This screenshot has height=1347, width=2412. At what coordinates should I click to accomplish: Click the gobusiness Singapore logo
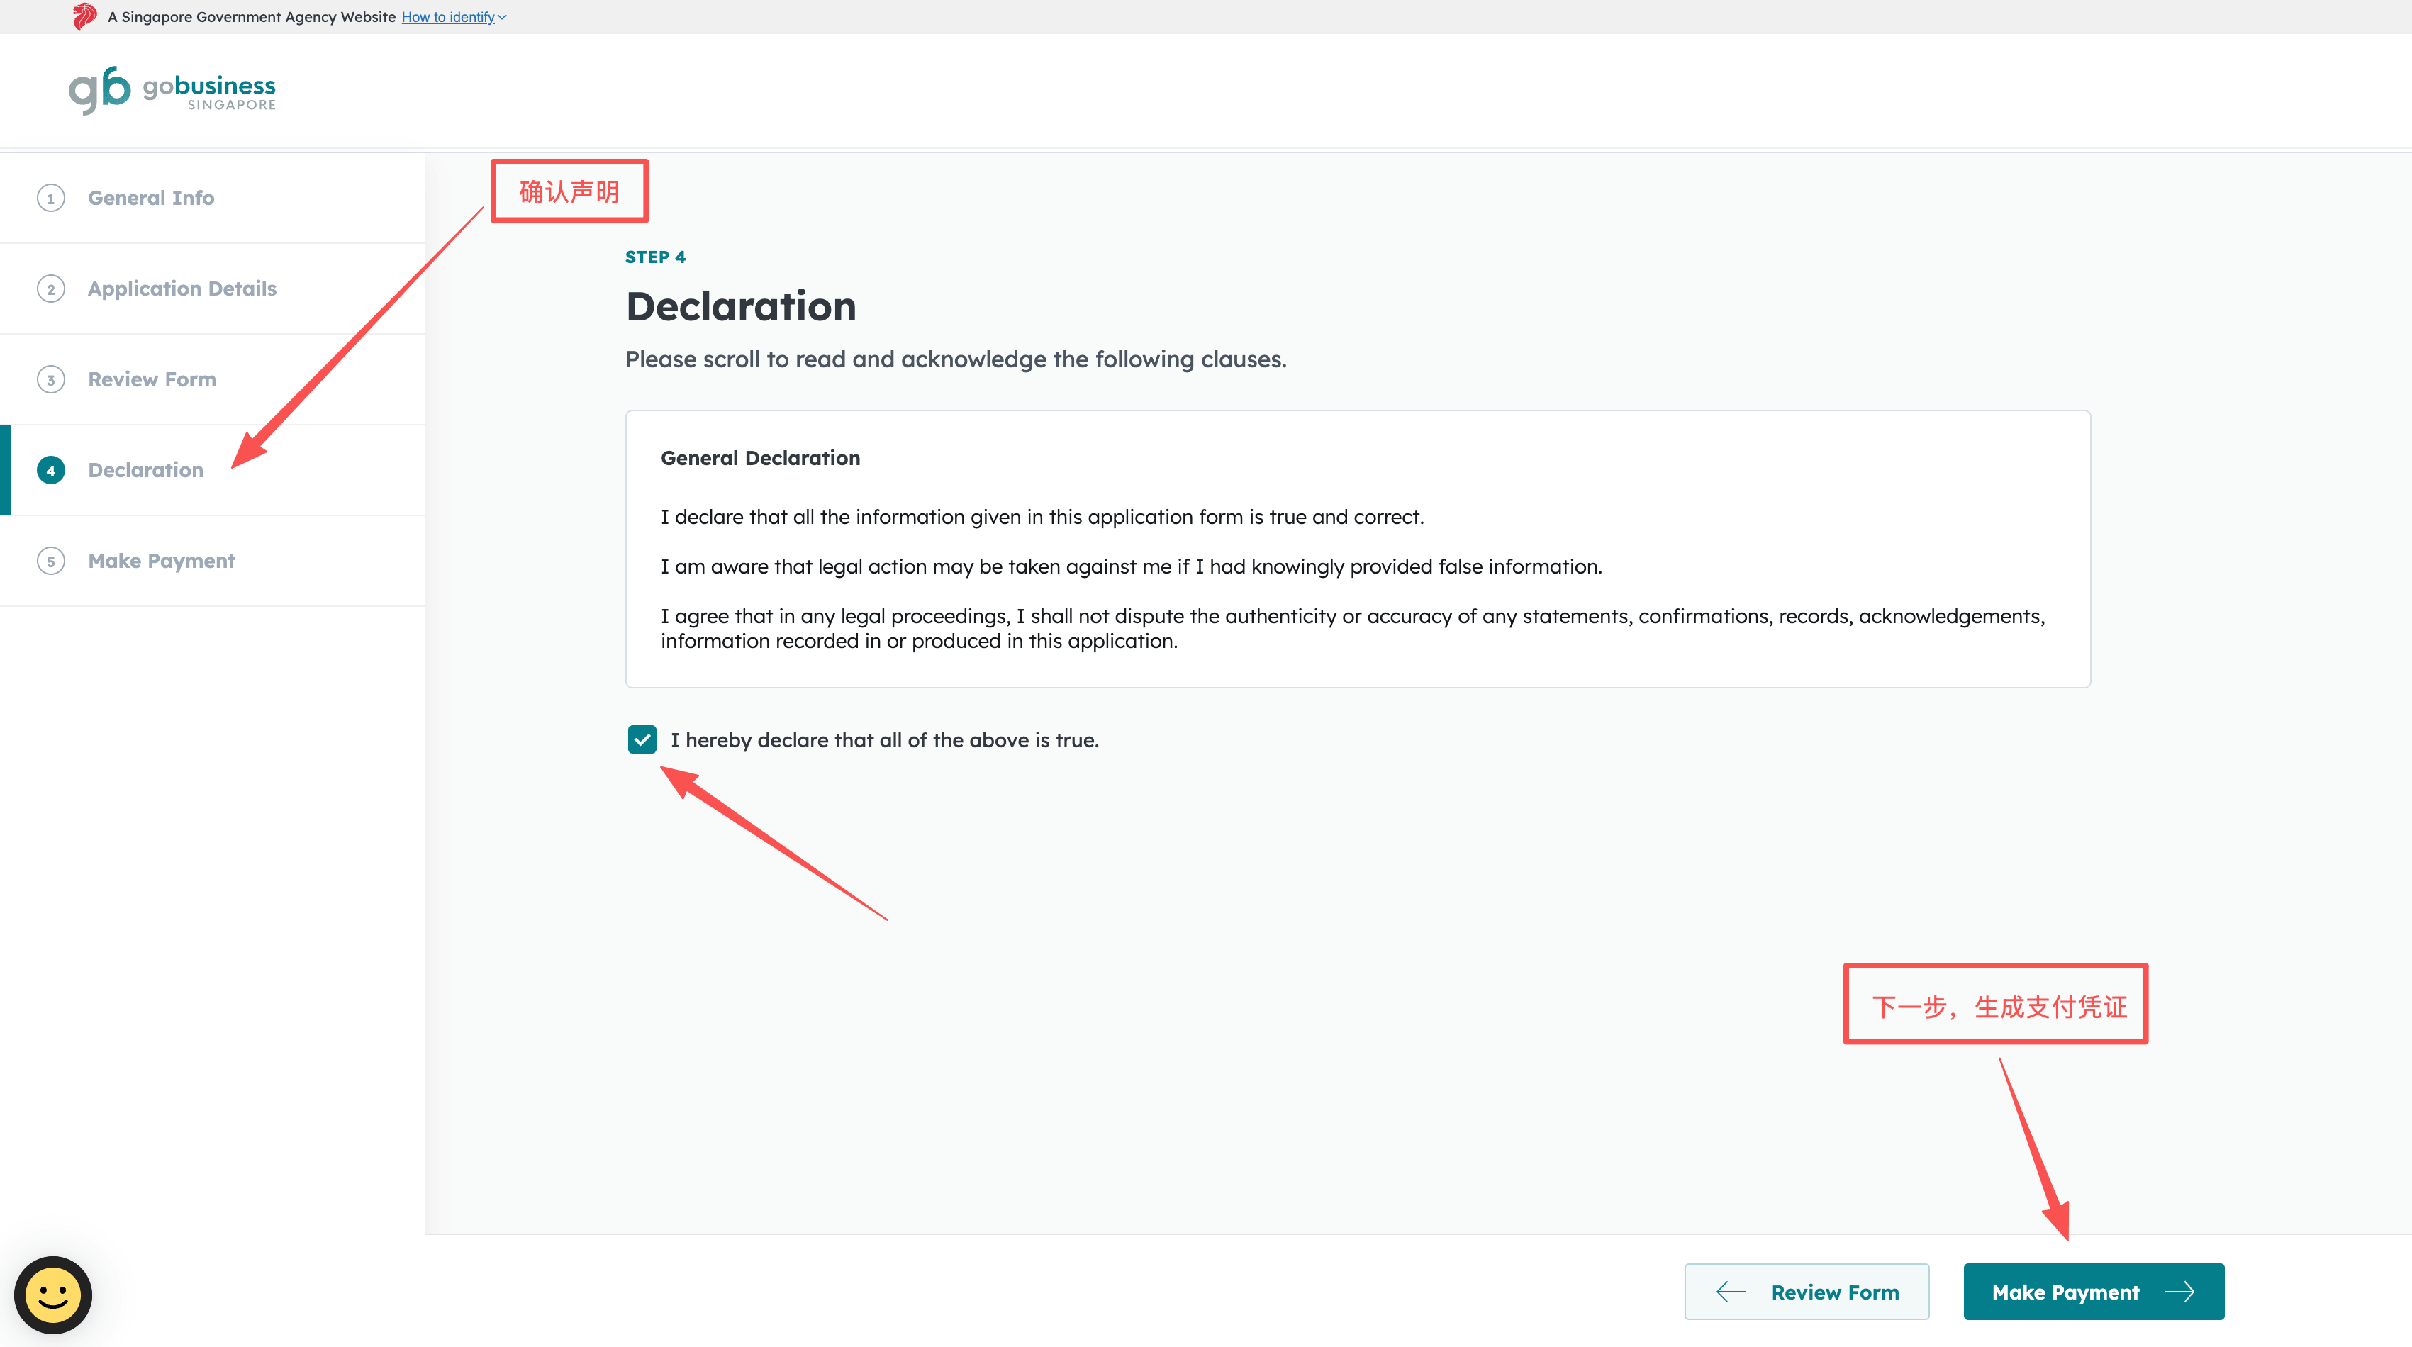tap(172, 91)
